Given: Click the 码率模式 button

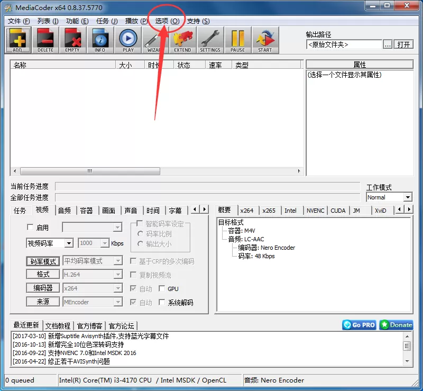Looking at the screenshot, I should pyautogui.click(x=43, y=261).
